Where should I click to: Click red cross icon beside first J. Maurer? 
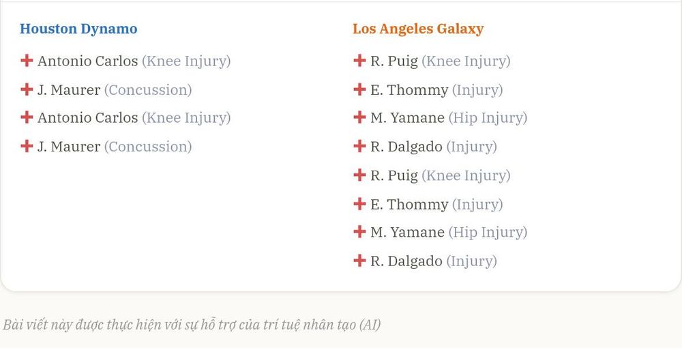click(27, 89)
